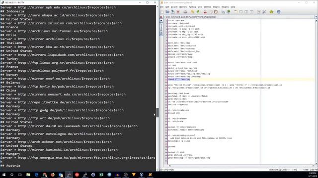The width and height of the screenshot is (318, 178).
Task: Open the vertical File Browser dock tab
Action: (x=161, y=30)
